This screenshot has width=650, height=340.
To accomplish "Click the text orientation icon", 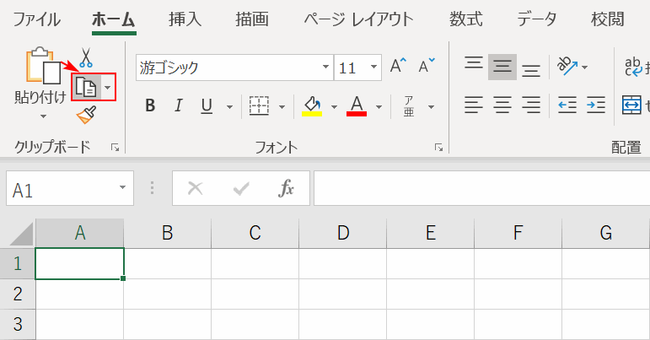I will (567, 67).
